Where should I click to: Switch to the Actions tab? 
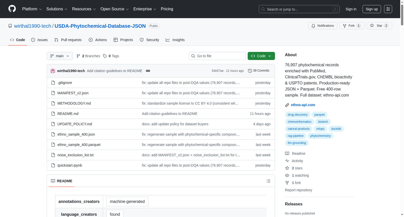(98, 40)
